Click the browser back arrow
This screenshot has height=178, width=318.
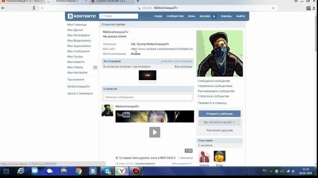click(3, 8)
